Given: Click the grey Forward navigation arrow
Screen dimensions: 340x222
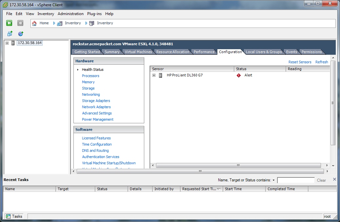Looking at the screenshot, I should click(x=20, y=23).
